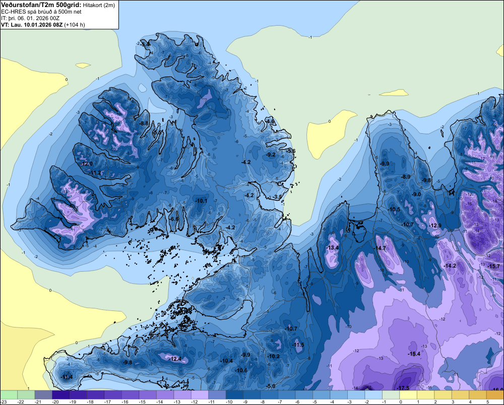Click the -11.5 temperature label
Viewport: 504px width, 405px height.
point(298,345)
